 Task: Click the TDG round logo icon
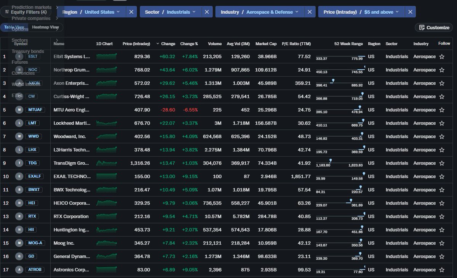(x=19, y=163)
